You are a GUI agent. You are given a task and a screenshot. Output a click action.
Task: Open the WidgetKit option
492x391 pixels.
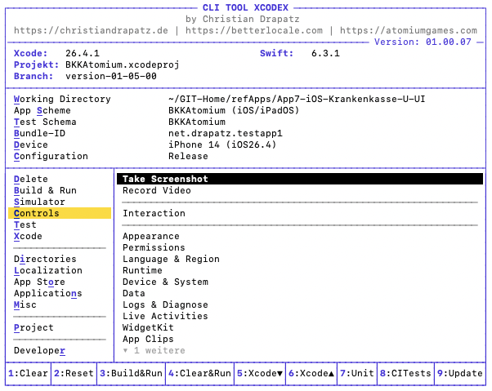click(x=148, y=327)
